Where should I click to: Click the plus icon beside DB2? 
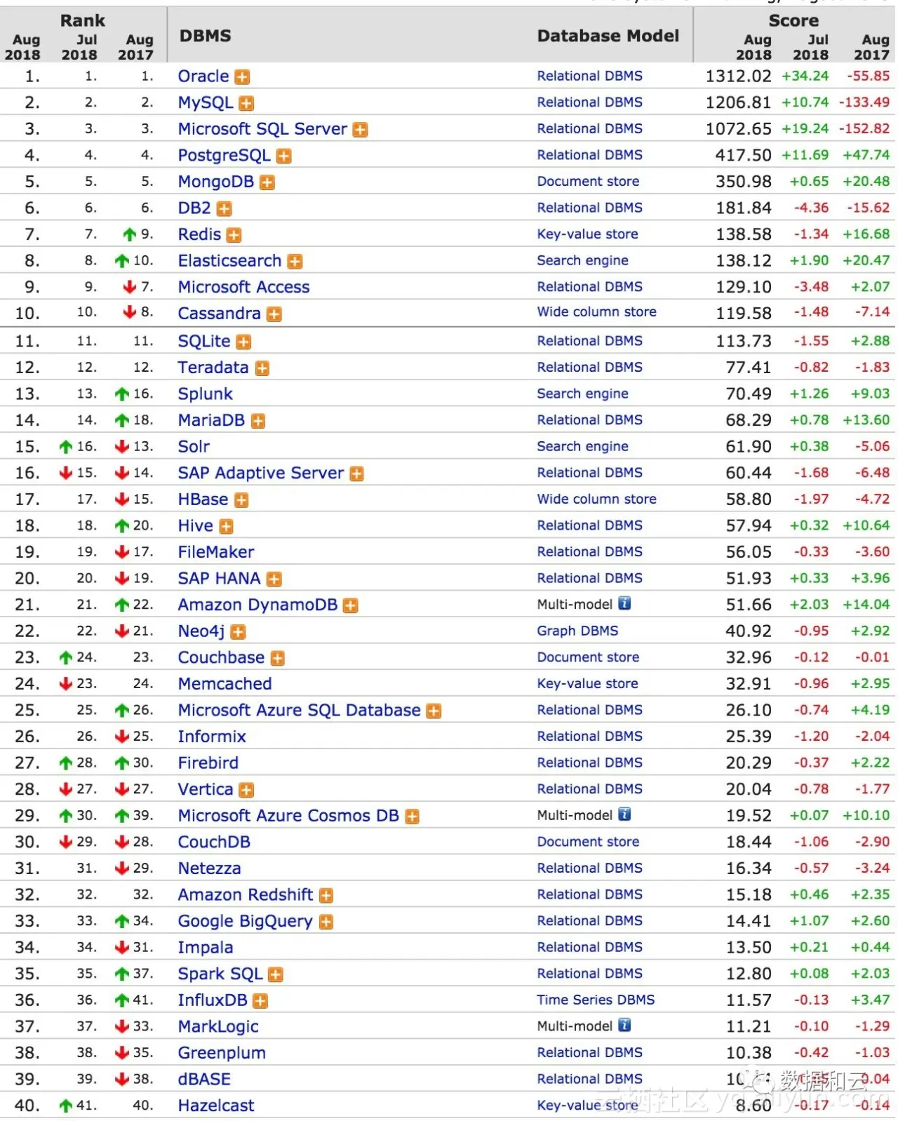[x=224, y=209]
